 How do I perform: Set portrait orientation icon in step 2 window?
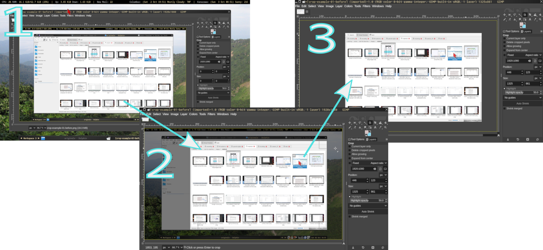pos(380,169)
